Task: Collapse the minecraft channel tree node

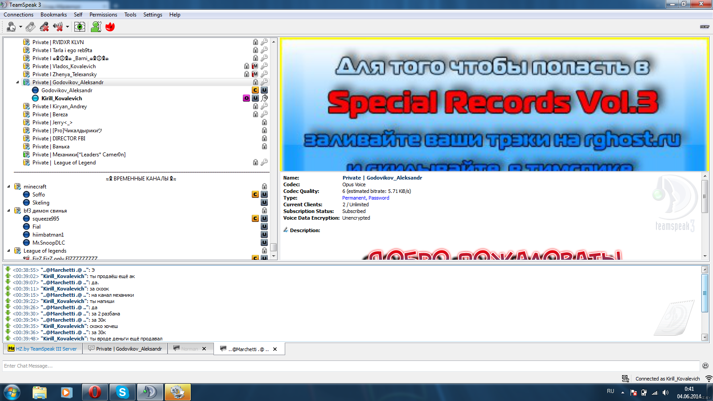Action: pyautogui.click(x=8, y=187)
